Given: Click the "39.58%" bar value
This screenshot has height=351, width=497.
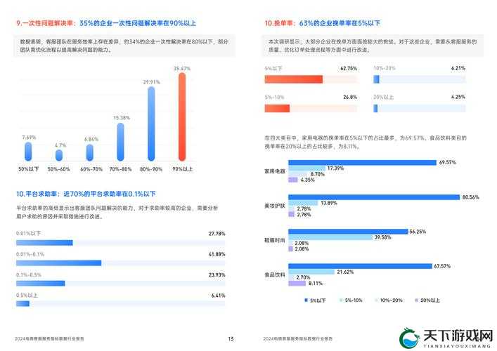Looking at the screenshot, I should tap(383, 237).
